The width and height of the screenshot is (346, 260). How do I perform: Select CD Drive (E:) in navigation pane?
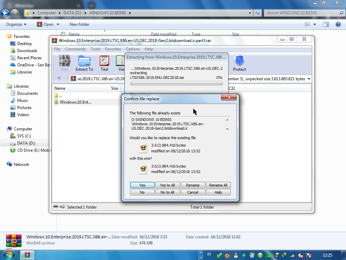pos(30,150)
